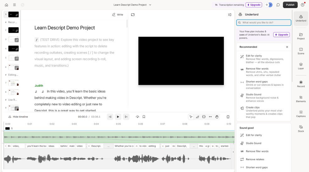Select the hand tool in timeline
The height and width of the screenshot is (172, 309).
[217, 117]
